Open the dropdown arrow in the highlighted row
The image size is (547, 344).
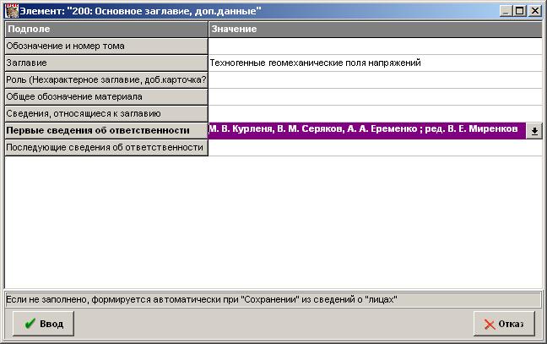[x=534, y=131]
